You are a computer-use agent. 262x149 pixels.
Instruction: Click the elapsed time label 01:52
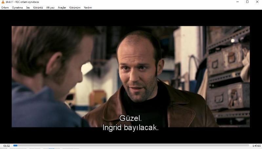click(7, 146)
